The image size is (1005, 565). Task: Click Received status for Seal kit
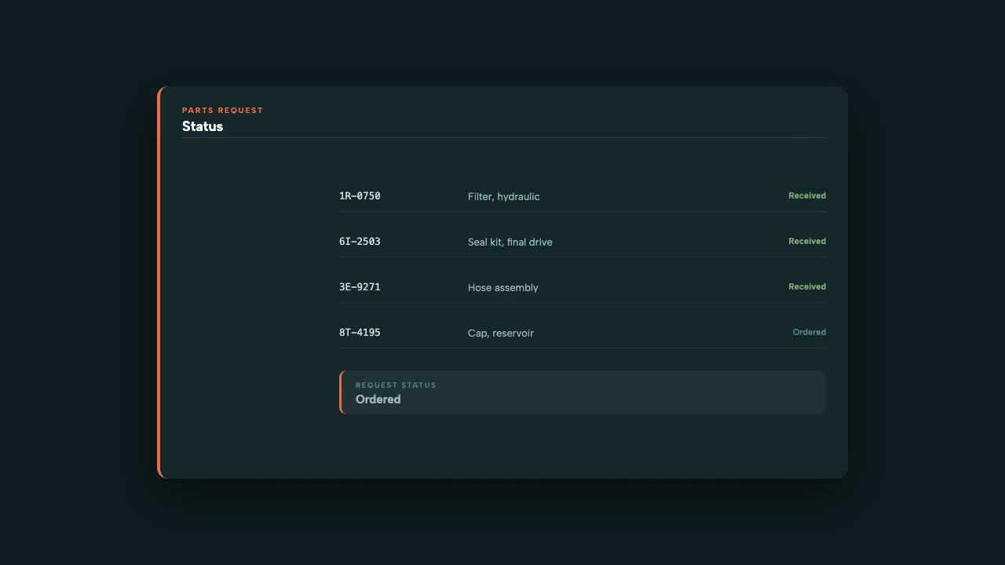[x=807, y=241]
